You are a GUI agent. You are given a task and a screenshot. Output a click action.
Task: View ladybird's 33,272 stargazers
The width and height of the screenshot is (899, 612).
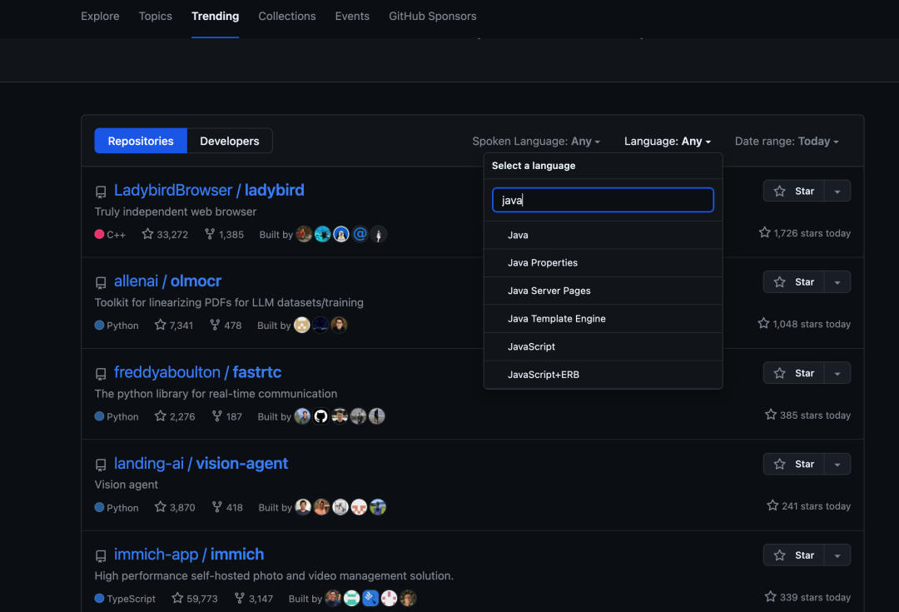(165, 234)
